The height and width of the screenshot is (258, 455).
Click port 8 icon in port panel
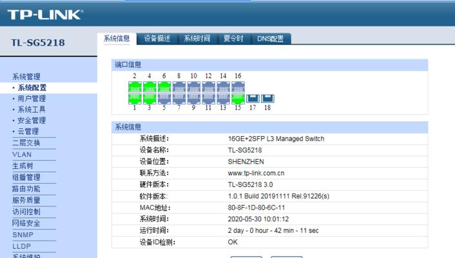coord(179,87)
